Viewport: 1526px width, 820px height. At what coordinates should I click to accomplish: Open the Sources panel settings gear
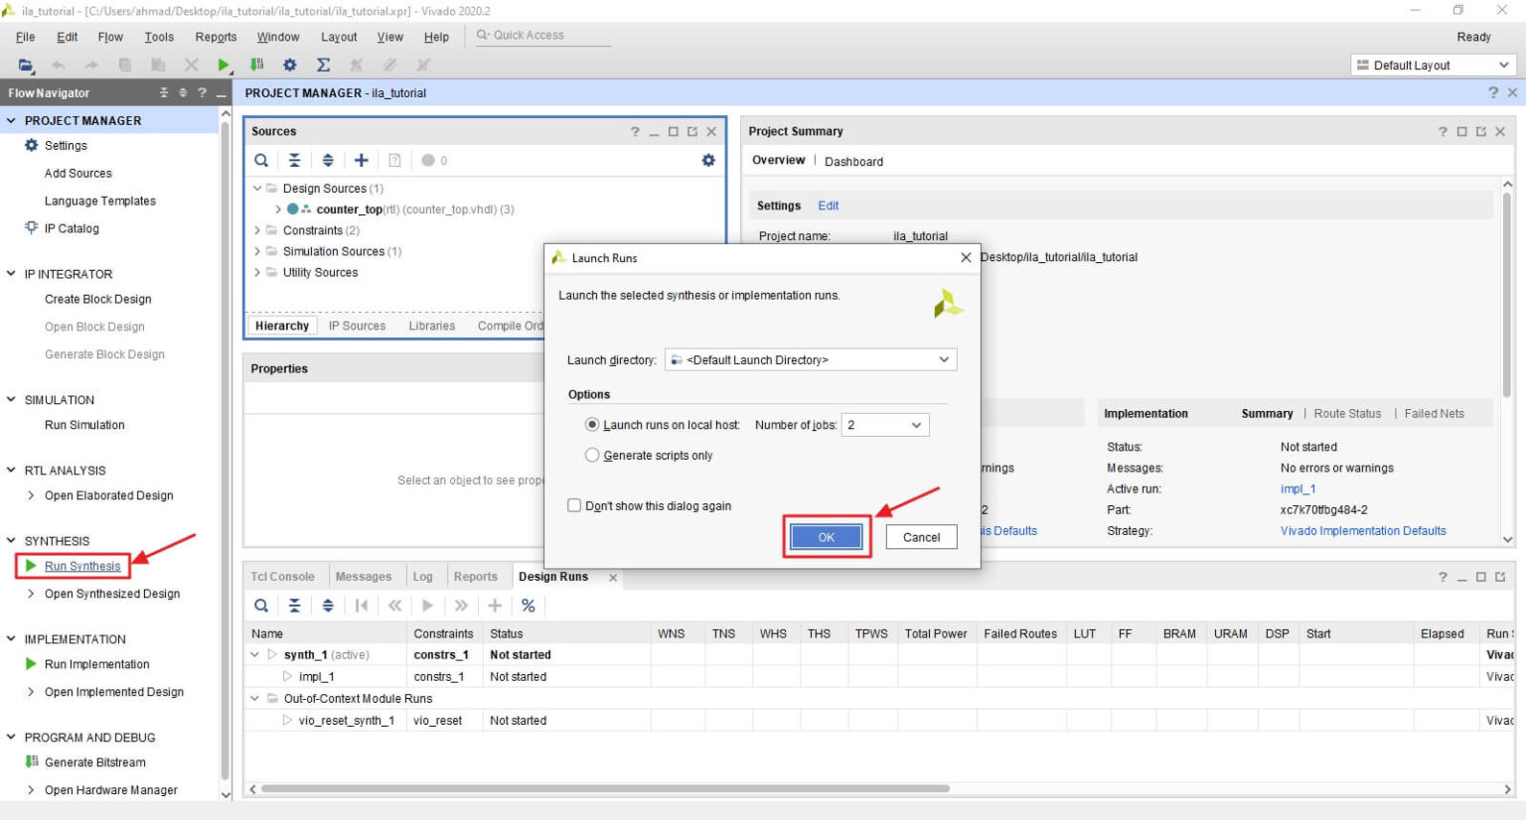click(x=707, y=160)
